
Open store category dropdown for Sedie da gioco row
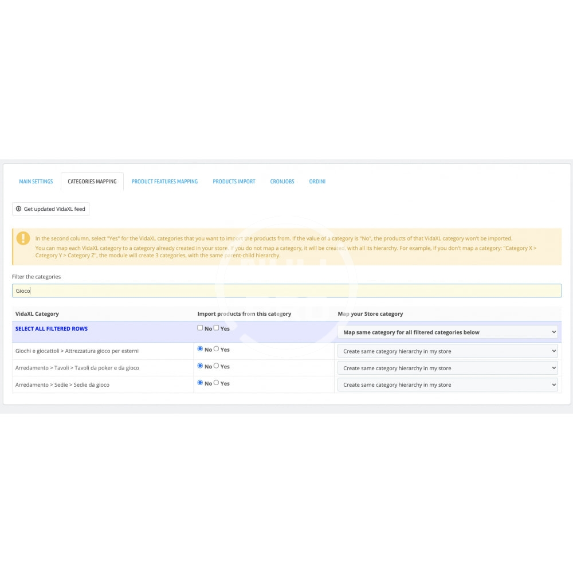[447, 385]
